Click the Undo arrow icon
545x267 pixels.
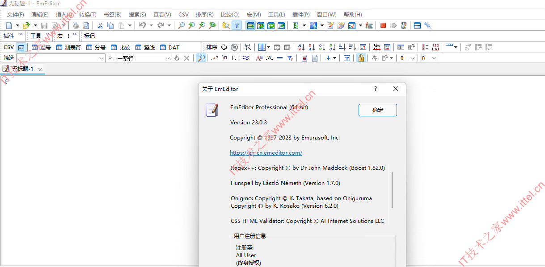pos(142,25)
